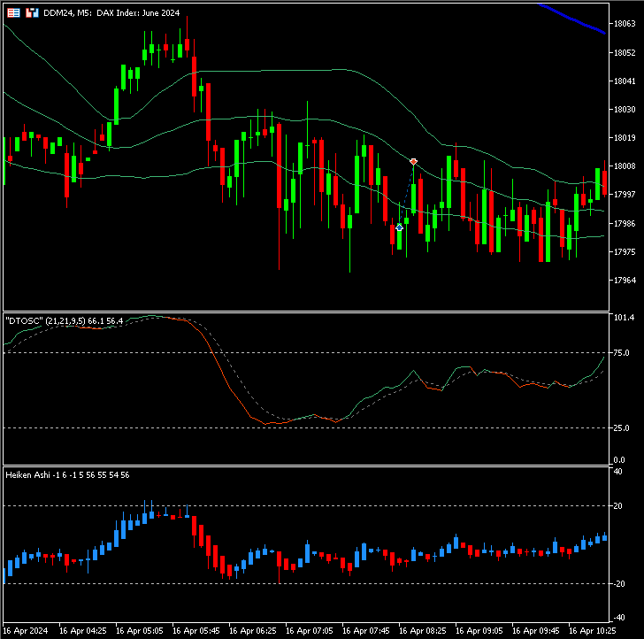Screen dimensions: 644x639
Task: Click the 16 Apr 07:45 time label
Action: [366, 630]
